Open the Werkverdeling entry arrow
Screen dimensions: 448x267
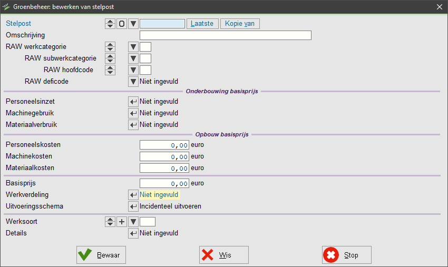point(133,195)
